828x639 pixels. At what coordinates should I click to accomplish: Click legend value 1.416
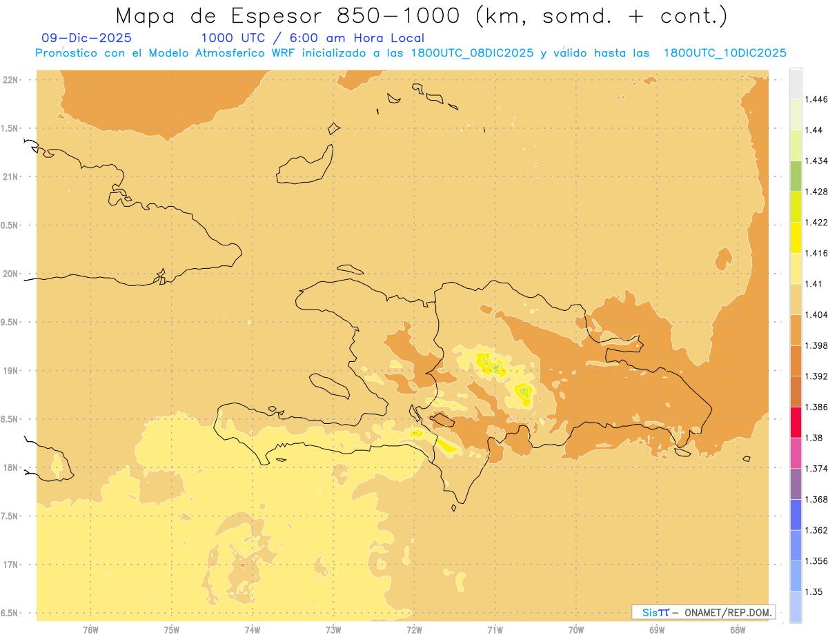816,253
